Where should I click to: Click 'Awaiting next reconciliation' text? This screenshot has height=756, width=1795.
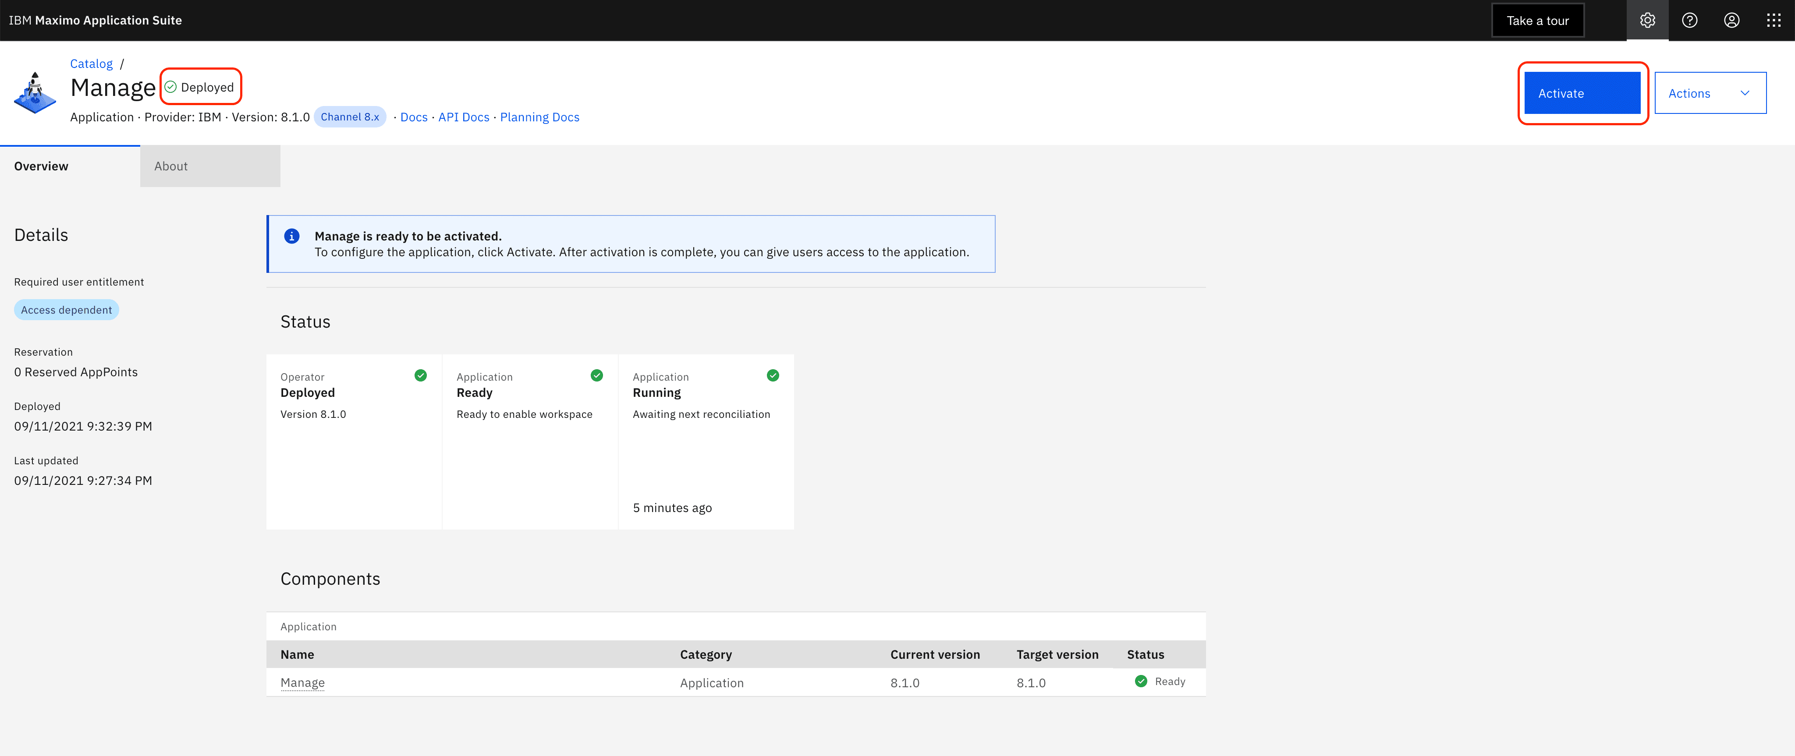(702, 414)
